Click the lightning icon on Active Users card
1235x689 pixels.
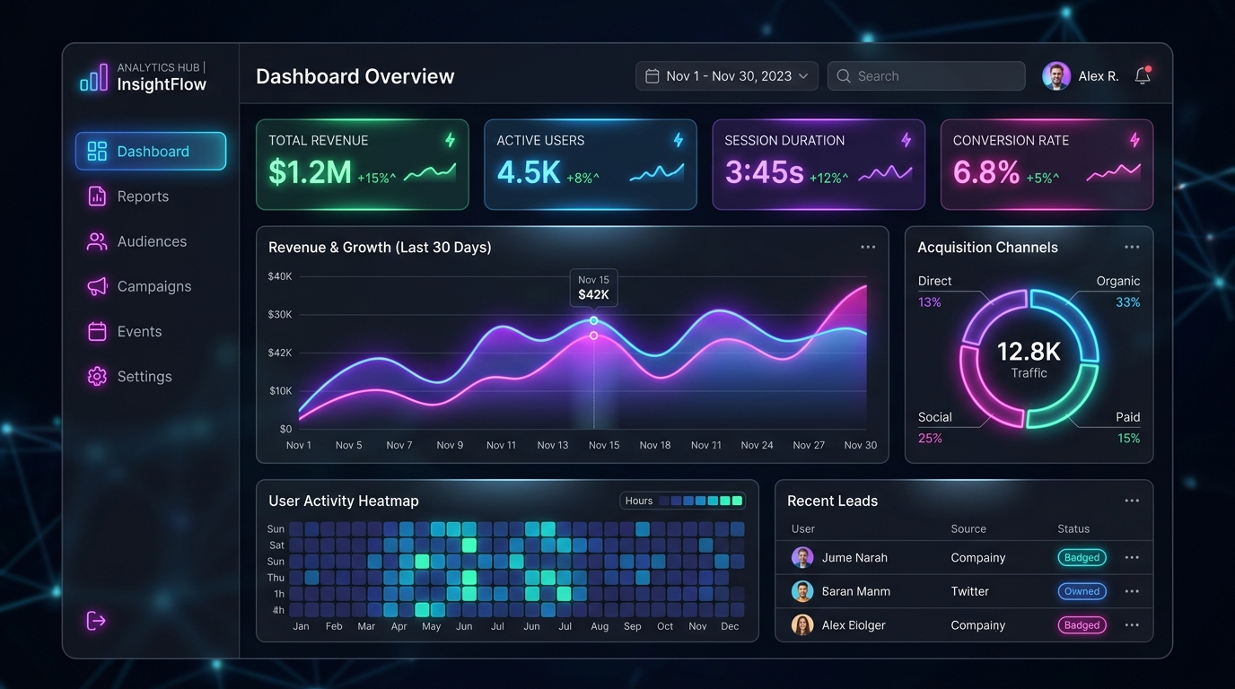click(679, 140)
